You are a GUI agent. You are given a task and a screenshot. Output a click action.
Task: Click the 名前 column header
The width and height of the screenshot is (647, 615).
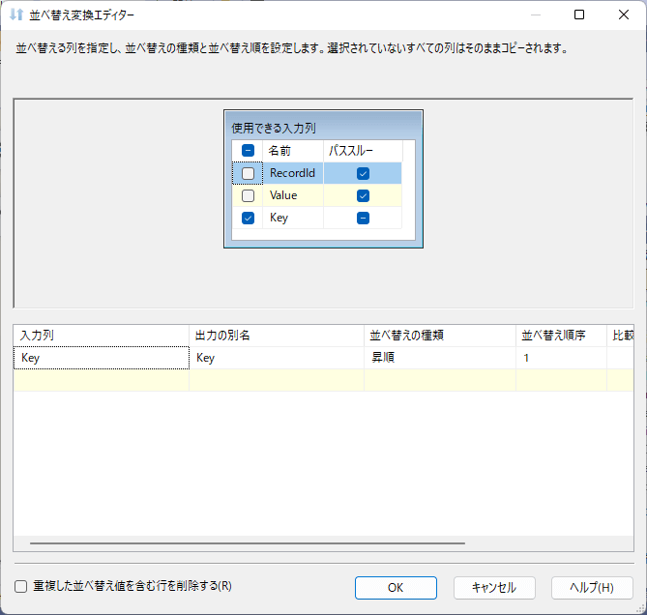tap(293, 151)
